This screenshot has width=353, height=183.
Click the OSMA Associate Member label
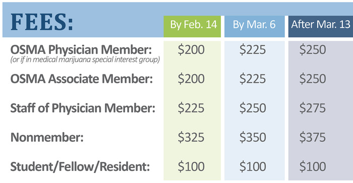coord(82,79)
